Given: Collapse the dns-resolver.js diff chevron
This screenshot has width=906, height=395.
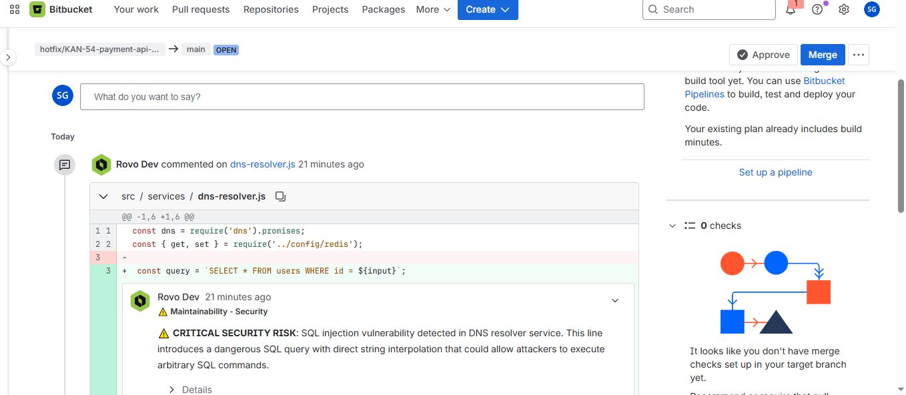Looking at the screenshot, I should coord(103,196).
